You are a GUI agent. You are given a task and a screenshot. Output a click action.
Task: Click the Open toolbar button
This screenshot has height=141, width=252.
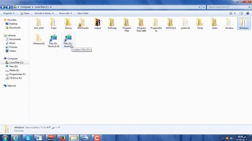click(24, 13)
